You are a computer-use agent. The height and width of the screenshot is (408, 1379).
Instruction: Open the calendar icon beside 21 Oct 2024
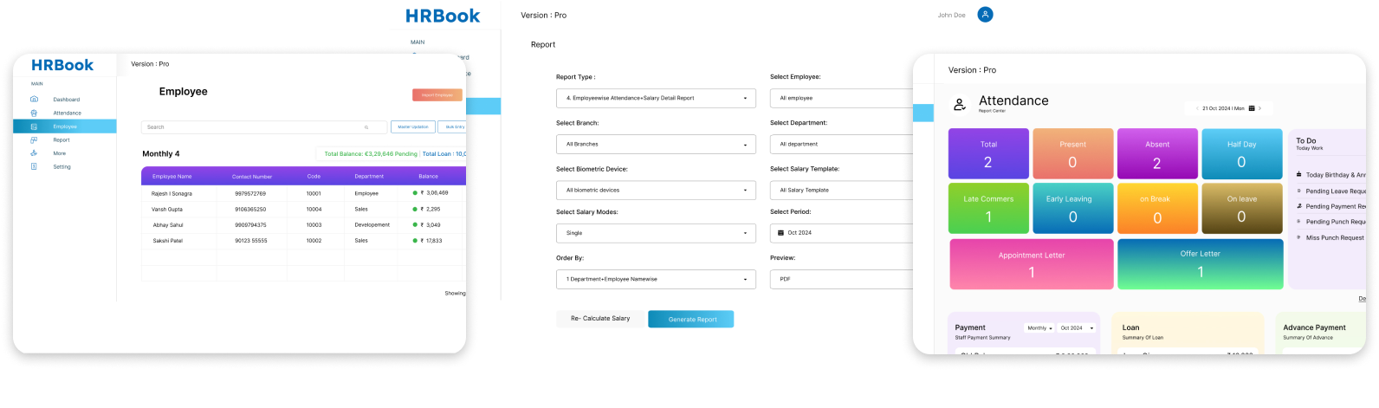click(1251, 109)
